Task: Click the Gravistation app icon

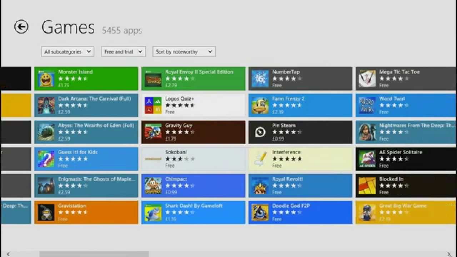Action: (x=46, y=212)
